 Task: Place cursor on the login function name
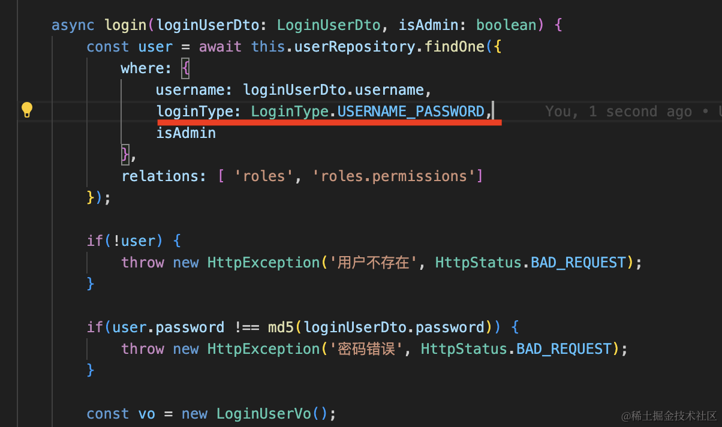[x=125, y=25]
